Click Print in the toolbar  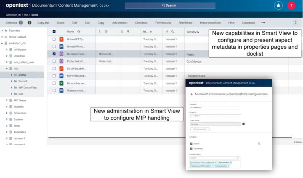231,23
